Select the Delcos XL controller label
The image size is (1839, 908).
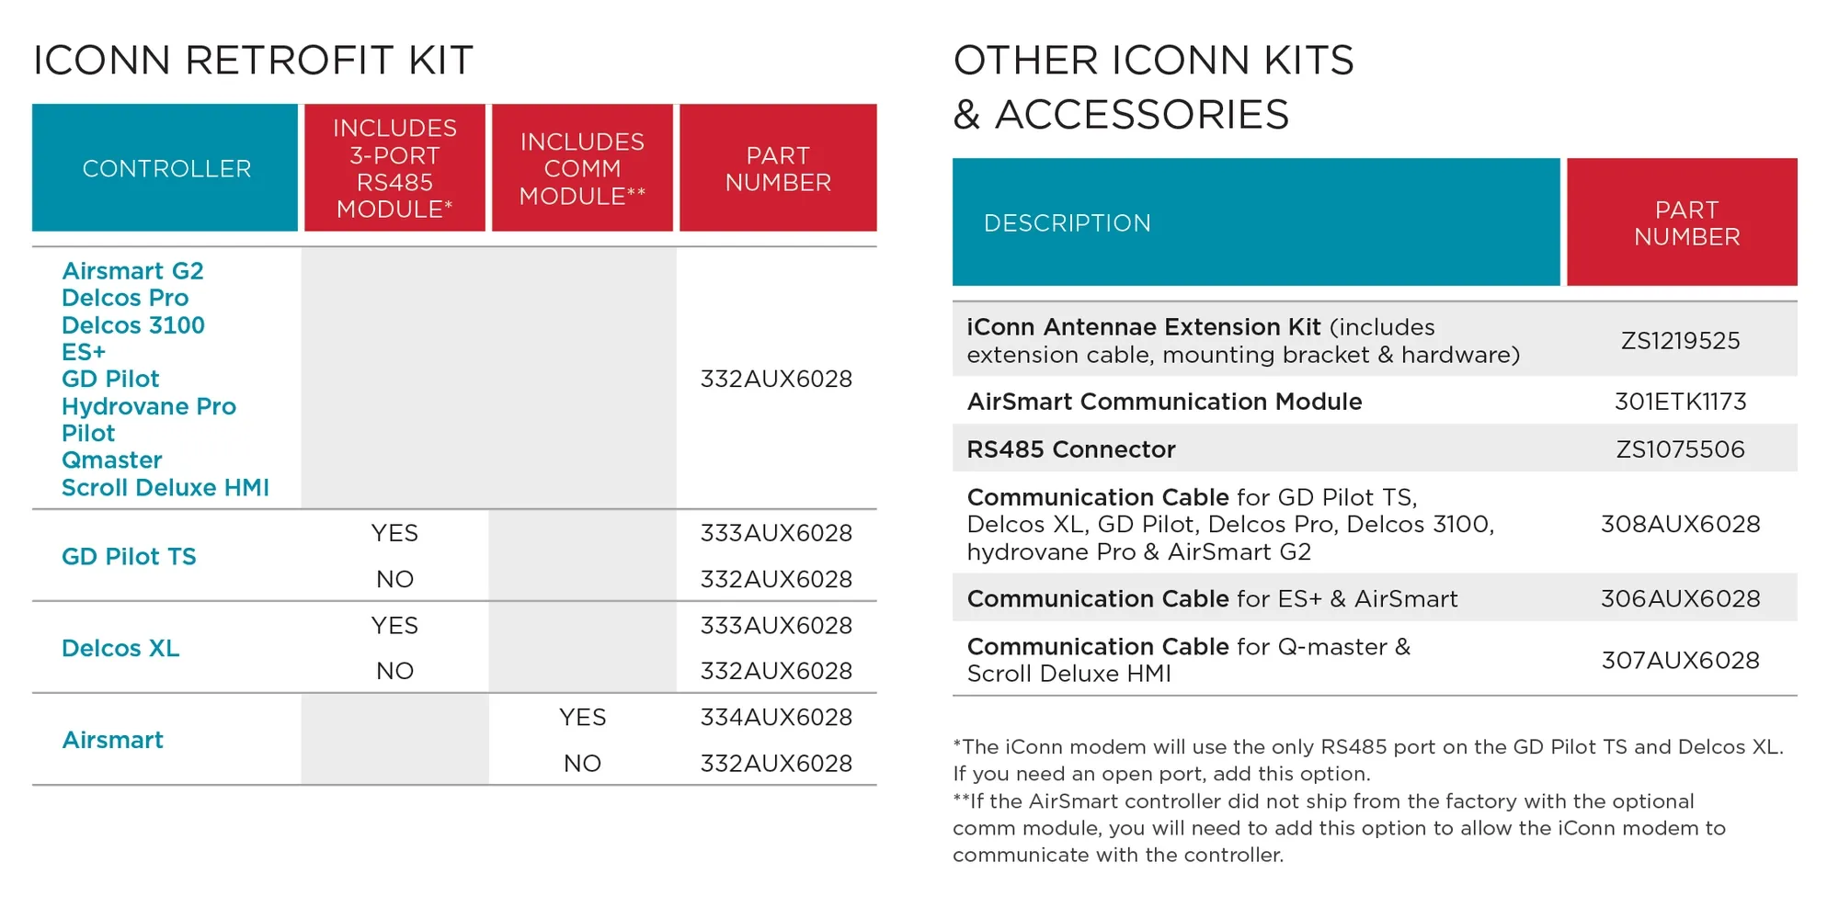click(120, 648)
